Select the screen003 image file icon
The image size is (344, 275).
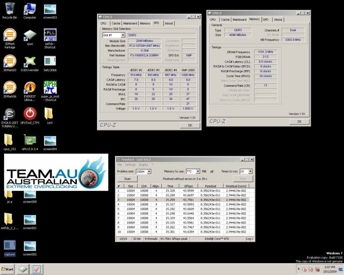[x=50, y=10]
